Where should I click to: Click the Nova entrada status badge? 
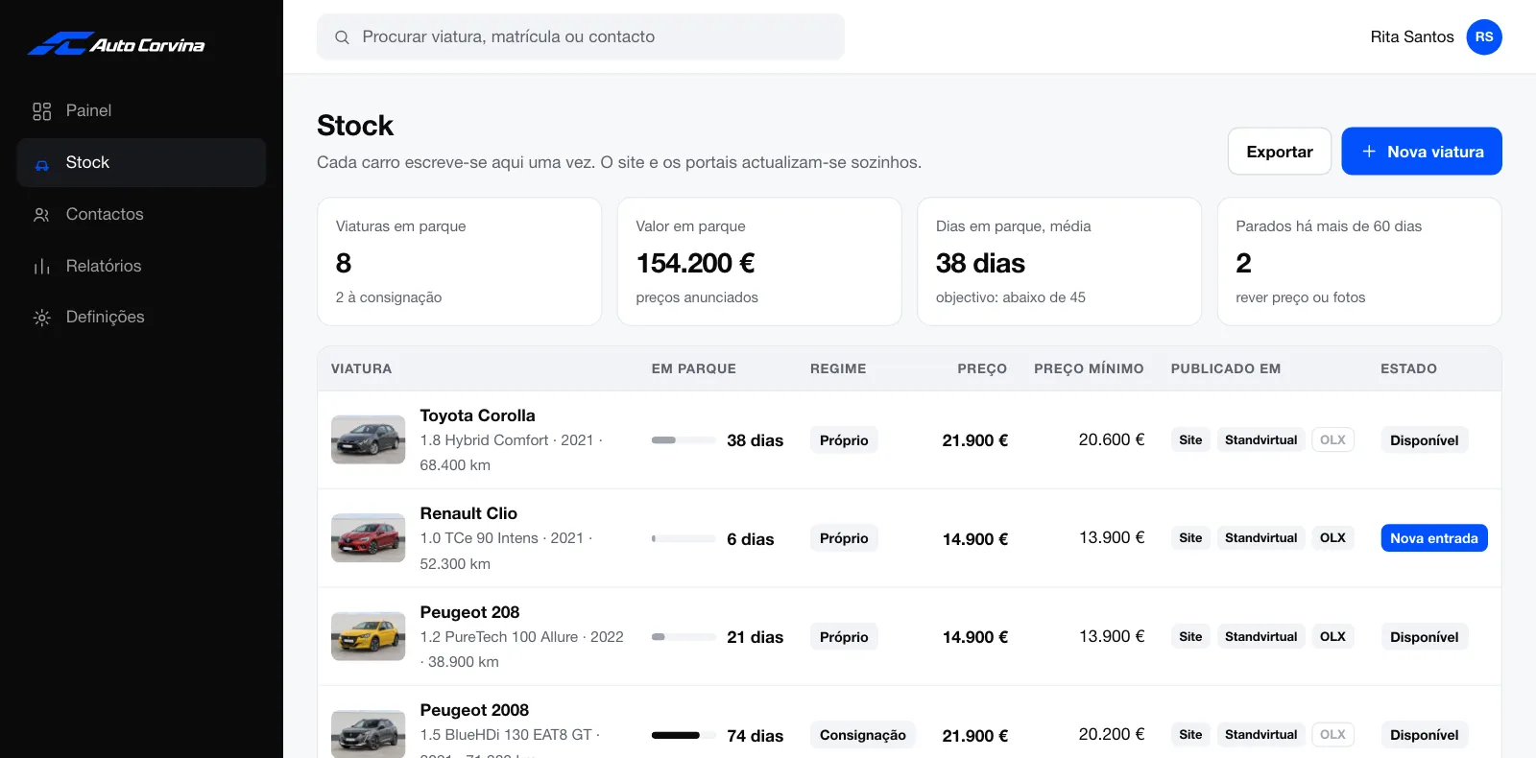[1434, 538]
